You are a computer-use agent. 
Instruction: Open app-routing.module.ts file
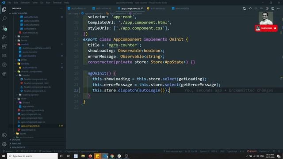(32, 110)
